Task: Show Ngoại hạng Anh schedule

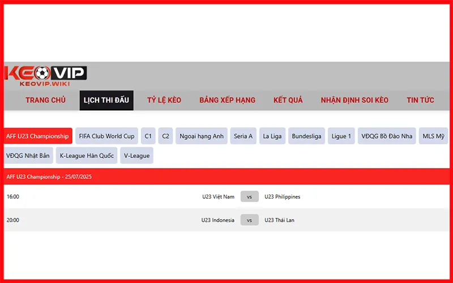Action: [202, 136]
